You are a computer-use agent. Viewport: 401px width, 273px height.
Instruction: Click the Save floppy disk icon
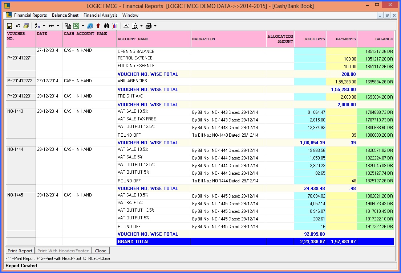[x=9, y=26]
